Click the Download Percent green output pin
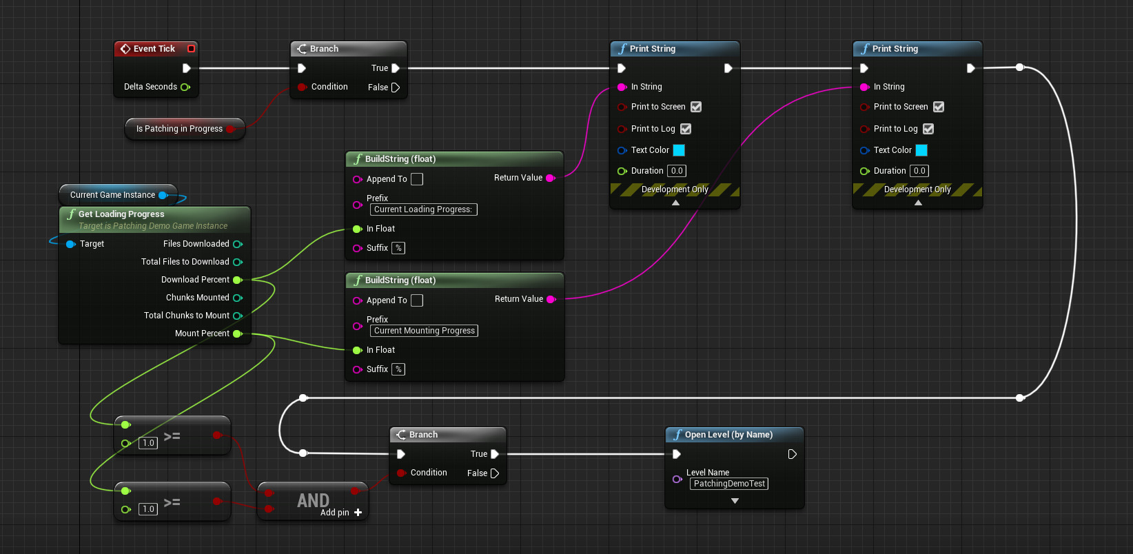 click(237, 280)
